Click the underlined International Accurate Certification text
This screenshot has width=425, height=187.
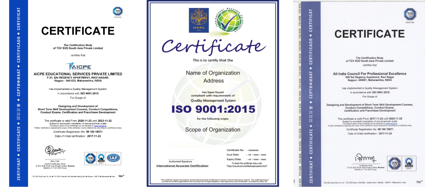point(182,166)
